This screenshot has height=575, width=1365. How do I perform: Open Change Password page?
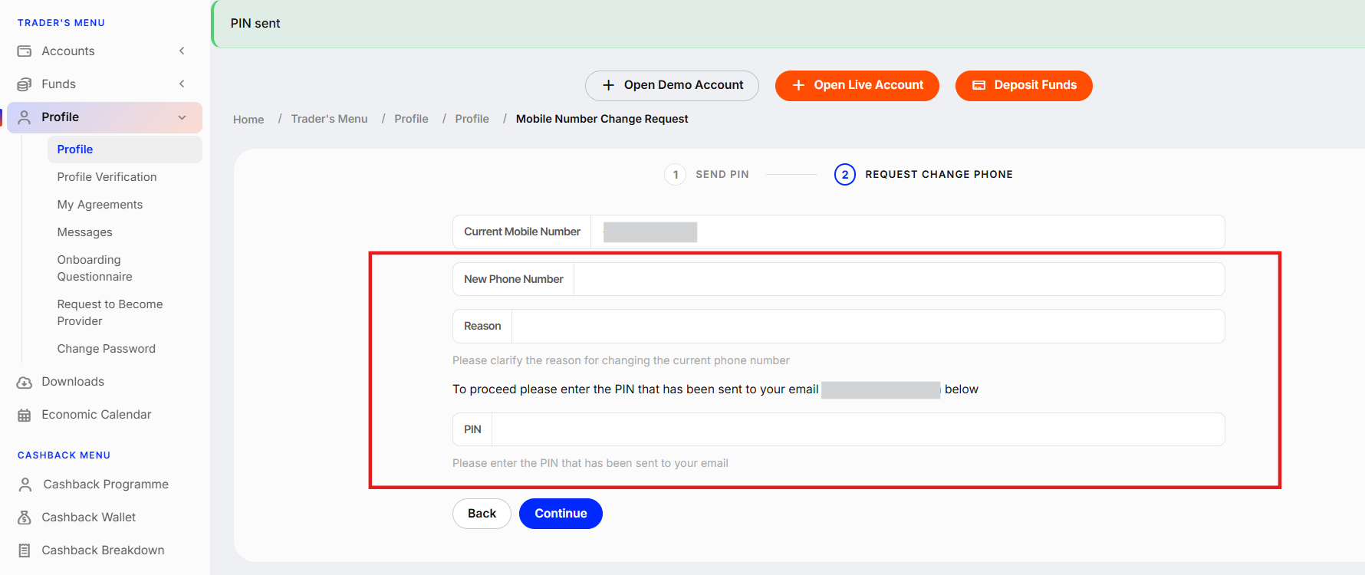point(106,349)
